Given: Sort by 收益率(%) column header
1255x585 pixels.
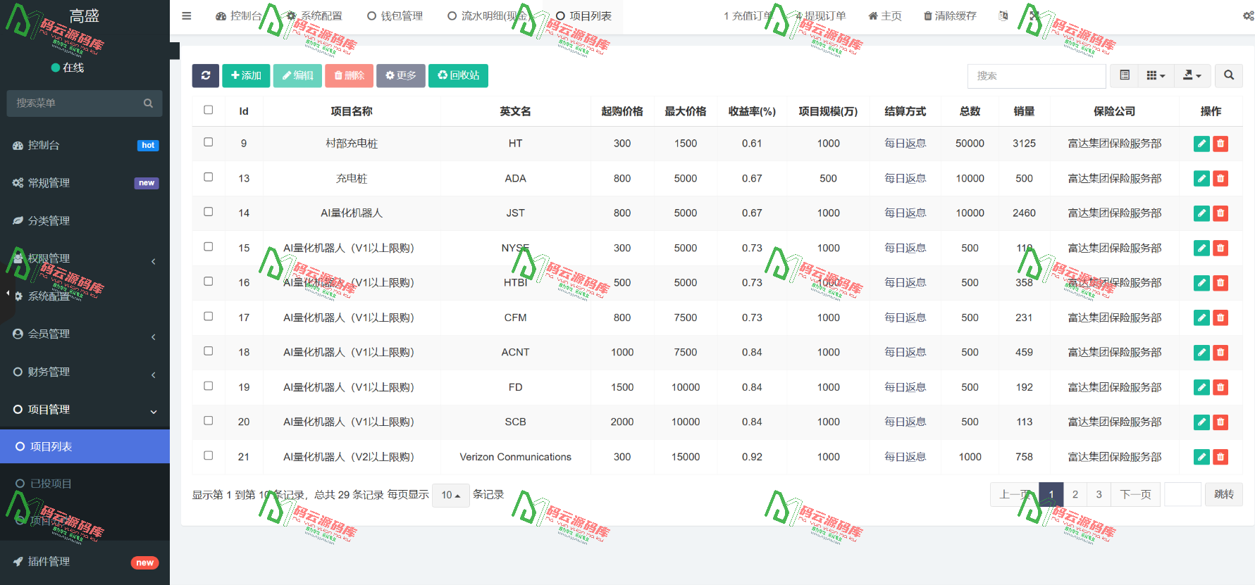Looking at the screenshot, I should [752, 111].
